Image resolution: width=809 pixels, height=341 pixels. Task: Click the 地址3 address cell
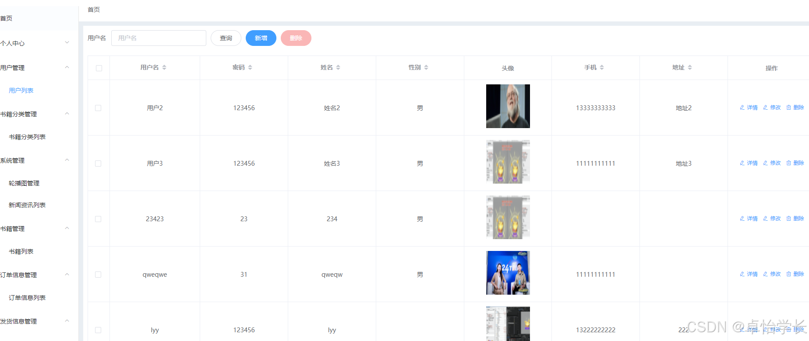point(684,164)
